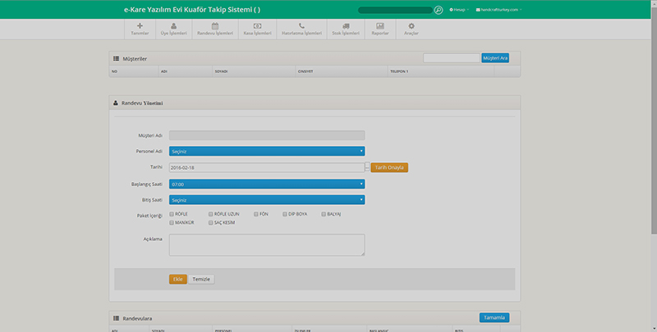Open the Bitiş Saati dropdown

267,200
